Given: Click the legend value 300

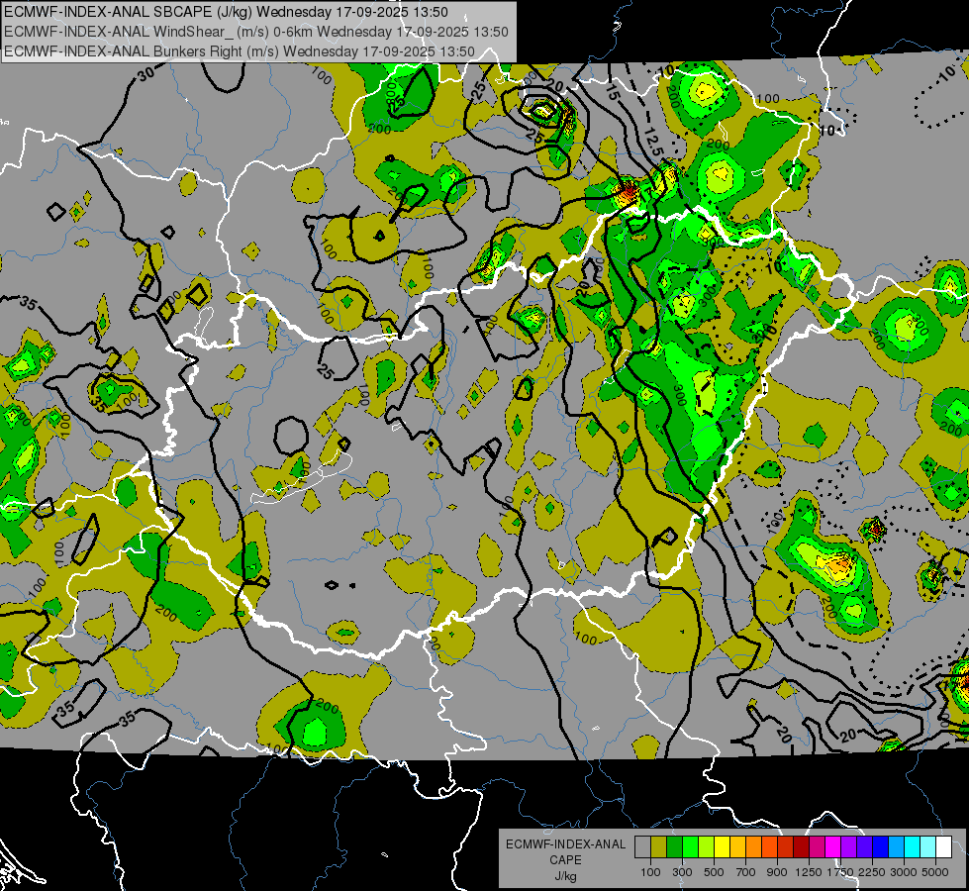Looking at the screenshot, I should [682, 872].
